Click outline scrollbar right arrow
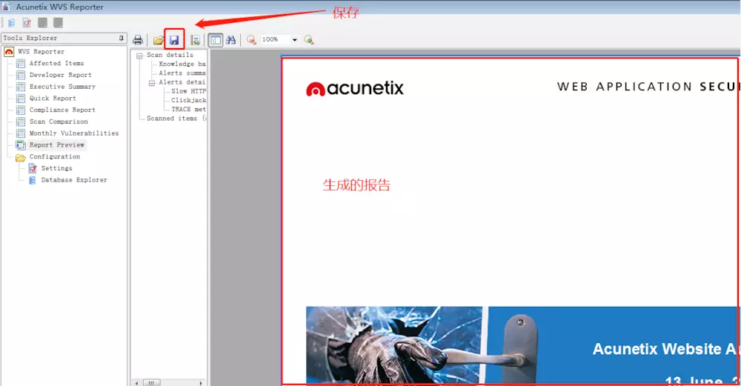The width and height of the screenshot is (741, 386). tap(200, 383)
